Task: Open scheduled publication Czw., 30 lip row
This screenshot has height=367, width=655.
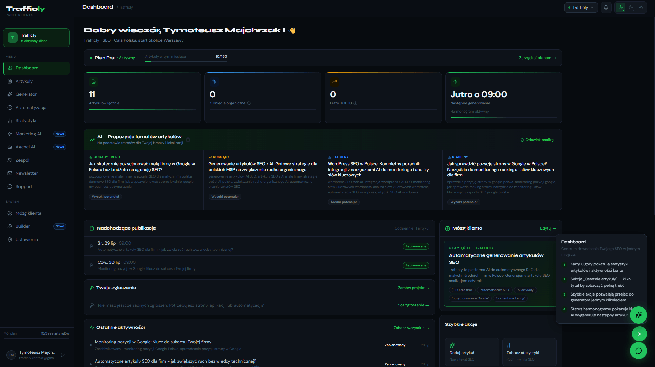Action: (259, 265)
